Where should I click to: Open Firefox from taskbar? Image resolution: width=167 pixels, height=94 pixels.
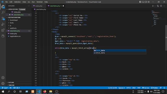[45, 92]
